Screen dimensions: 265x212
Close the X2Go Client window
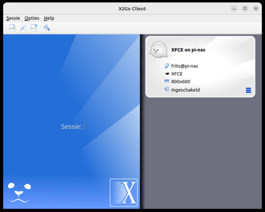coord(256,8)
